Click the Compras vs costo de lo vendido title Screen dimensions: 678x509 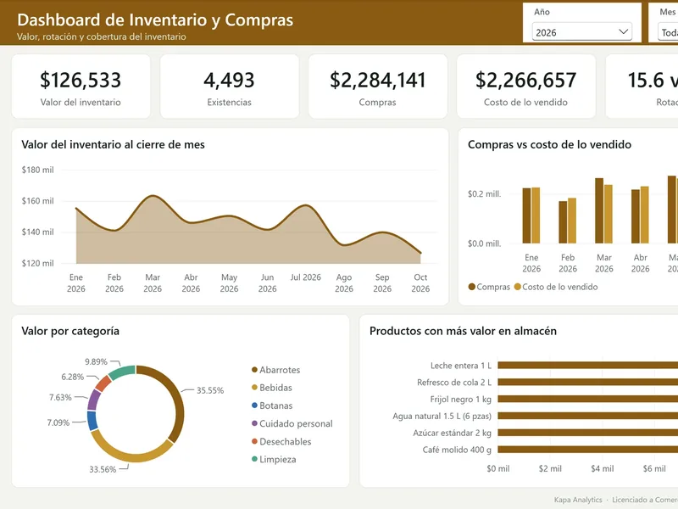tap(549, 144)
